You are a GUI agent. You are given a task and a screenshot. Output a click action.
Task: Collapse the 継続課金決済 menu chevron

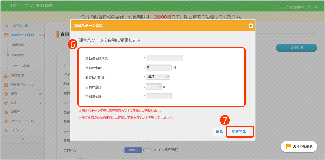(40, 35)
